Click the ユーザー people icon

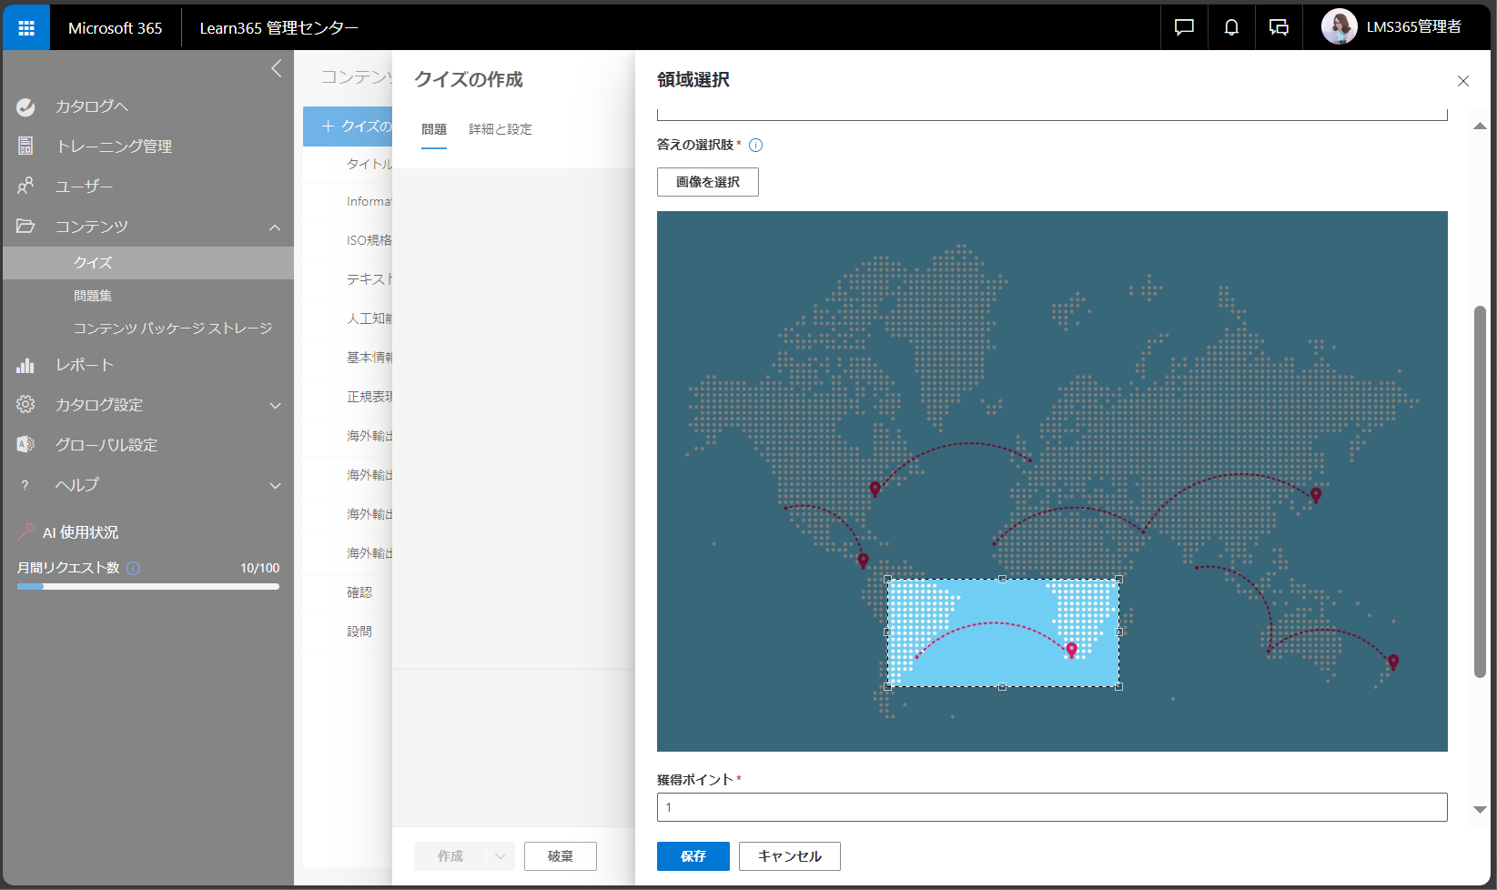tap(25, 186)
